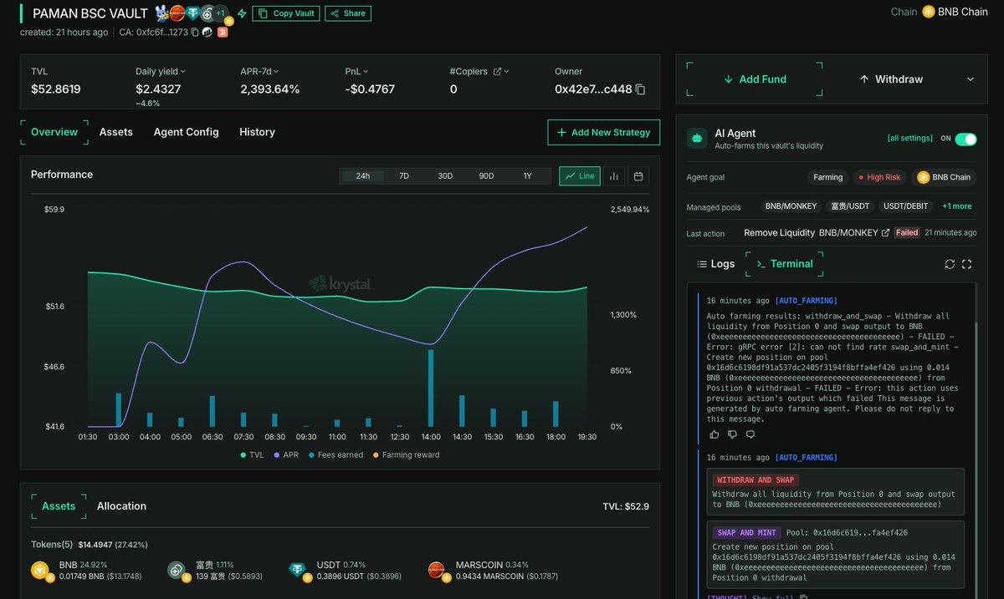Expand the terminal to fullscreen
Viewport: 1004px width, 599px height.
pyautogui.click(x=967, y=264)
